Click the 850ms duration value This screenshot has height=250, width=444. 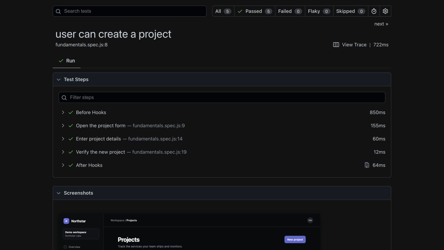tap(377, 112)
